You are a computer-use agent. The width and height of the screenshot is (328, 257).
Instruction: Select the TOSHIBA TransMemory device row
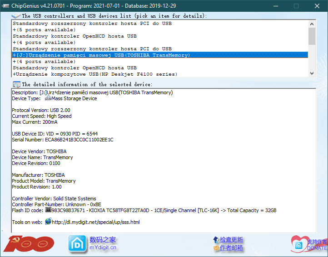click(x=160, y=55)
